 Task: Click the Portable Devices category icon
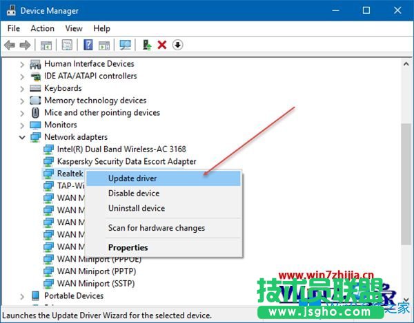(x=35, y=296)
